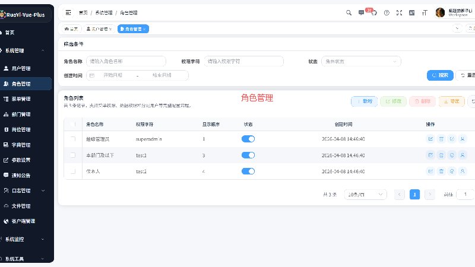The image size is (475, 267).
Task: Click the green 修改 edit button
Action: click(393, 101)
